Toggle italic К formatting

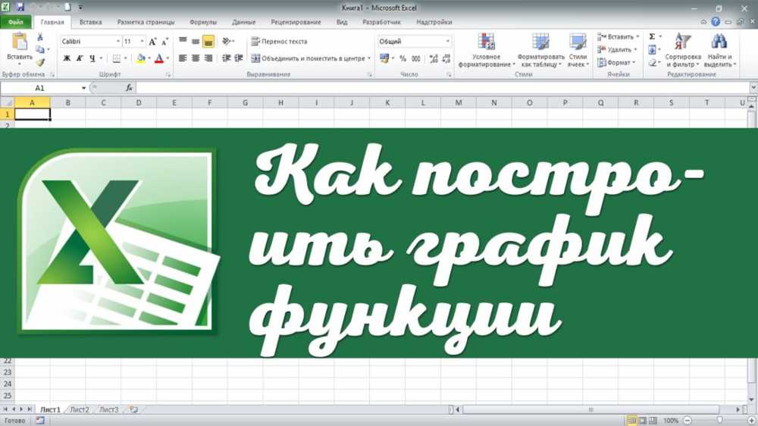(x=80, y=58)
